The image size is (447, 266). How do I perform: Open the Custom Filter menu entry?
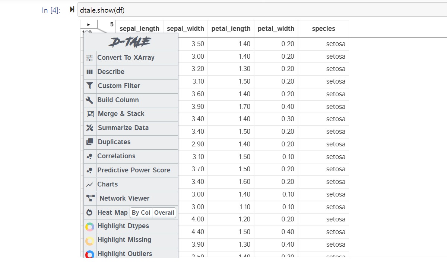131,86
